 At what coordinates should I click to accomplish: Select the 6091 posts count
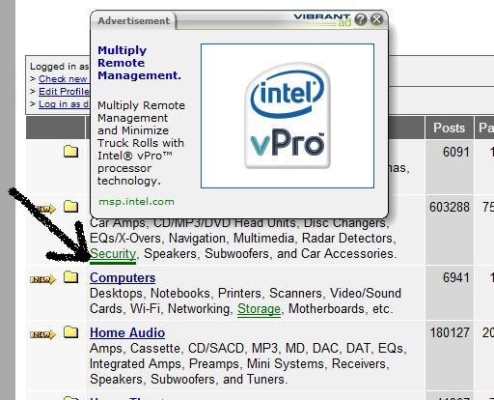(456, 152)
